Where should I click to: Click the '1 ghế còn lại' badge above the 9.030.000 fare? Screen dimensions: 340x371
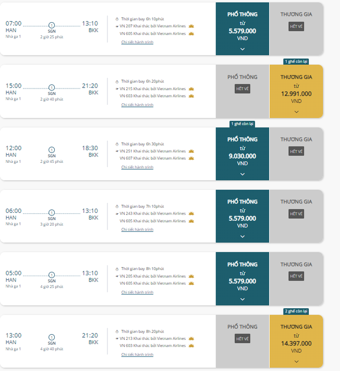tap(242, 124)
